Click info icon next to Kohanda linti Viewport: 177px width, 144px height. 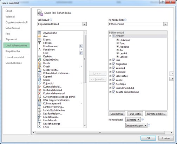click(125, 20)
